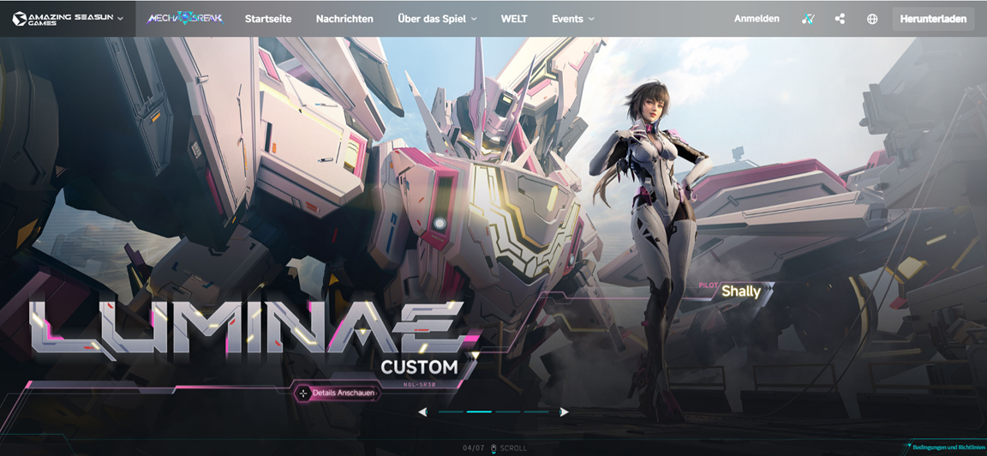
Task: Select the first carousel indicator dash
Action: (x=451, y=412)
